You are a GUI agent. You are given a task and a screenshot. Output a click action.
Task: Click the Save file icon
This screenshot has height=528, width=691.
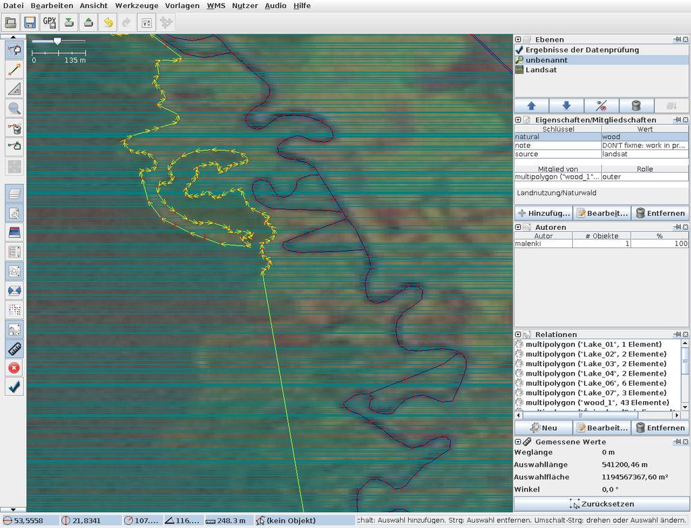[x=30, y=22]
